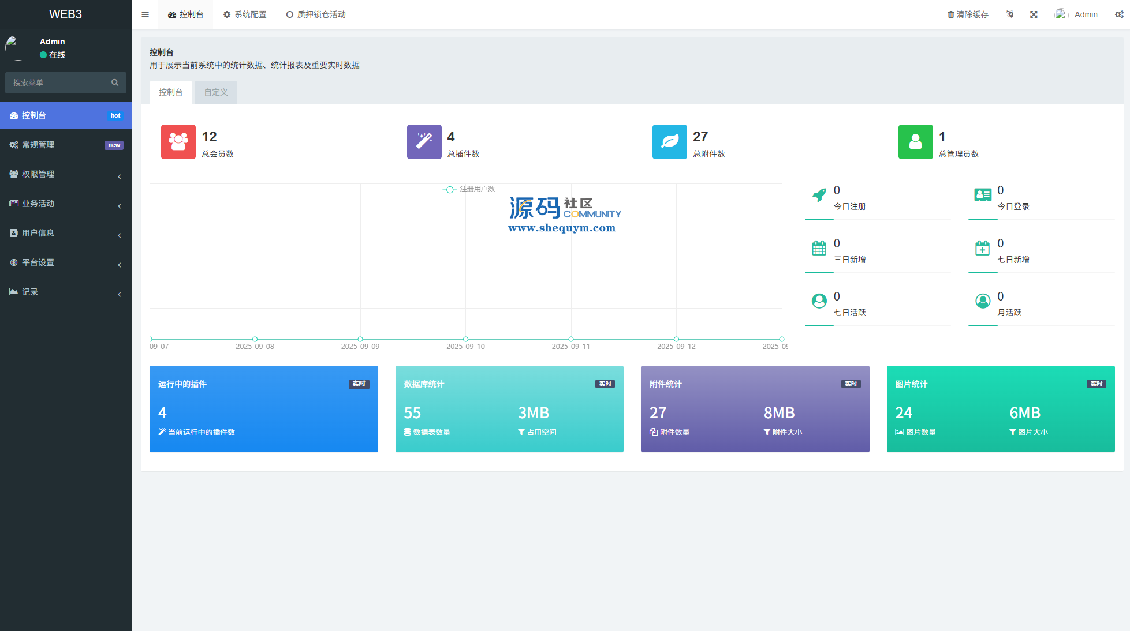This screenshot has width=1130, height=631.
Task: Open settings gears icon at top right
Action: [1119, 14]
